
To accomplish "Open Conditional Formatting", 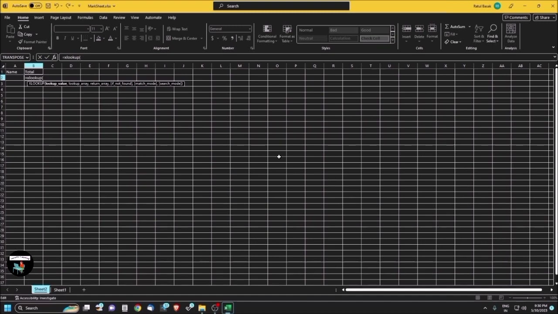I will click(x=267, y=34).
